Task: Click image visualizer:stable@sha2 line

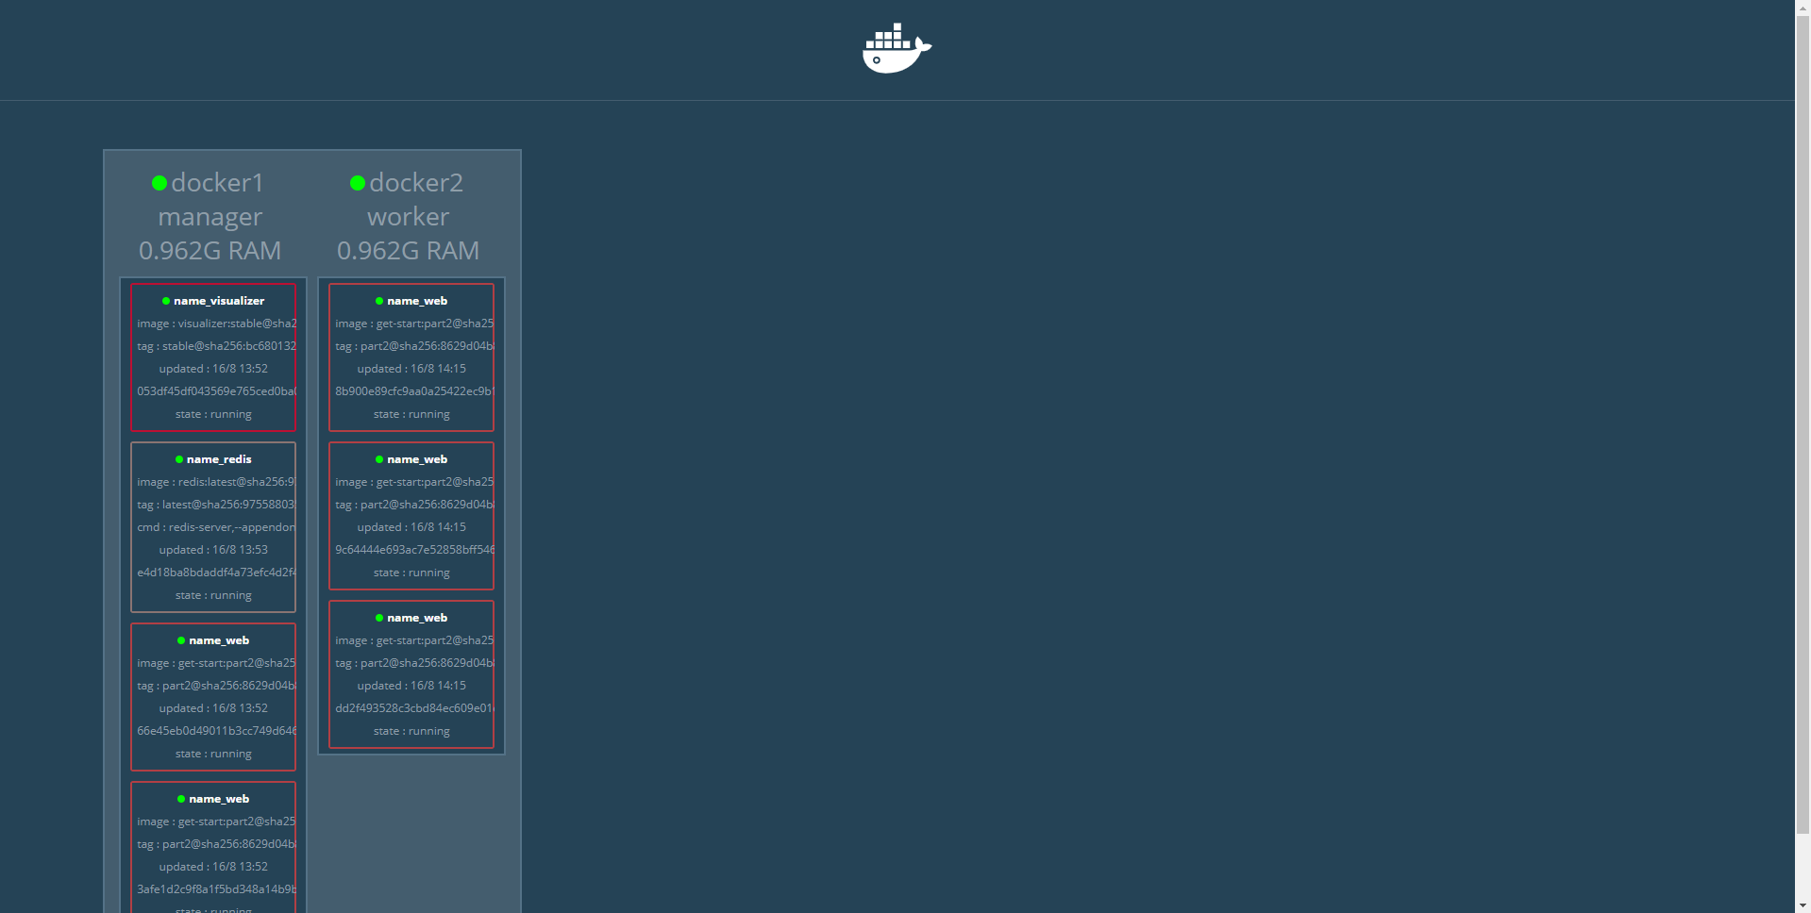Action: click(217, 324)
